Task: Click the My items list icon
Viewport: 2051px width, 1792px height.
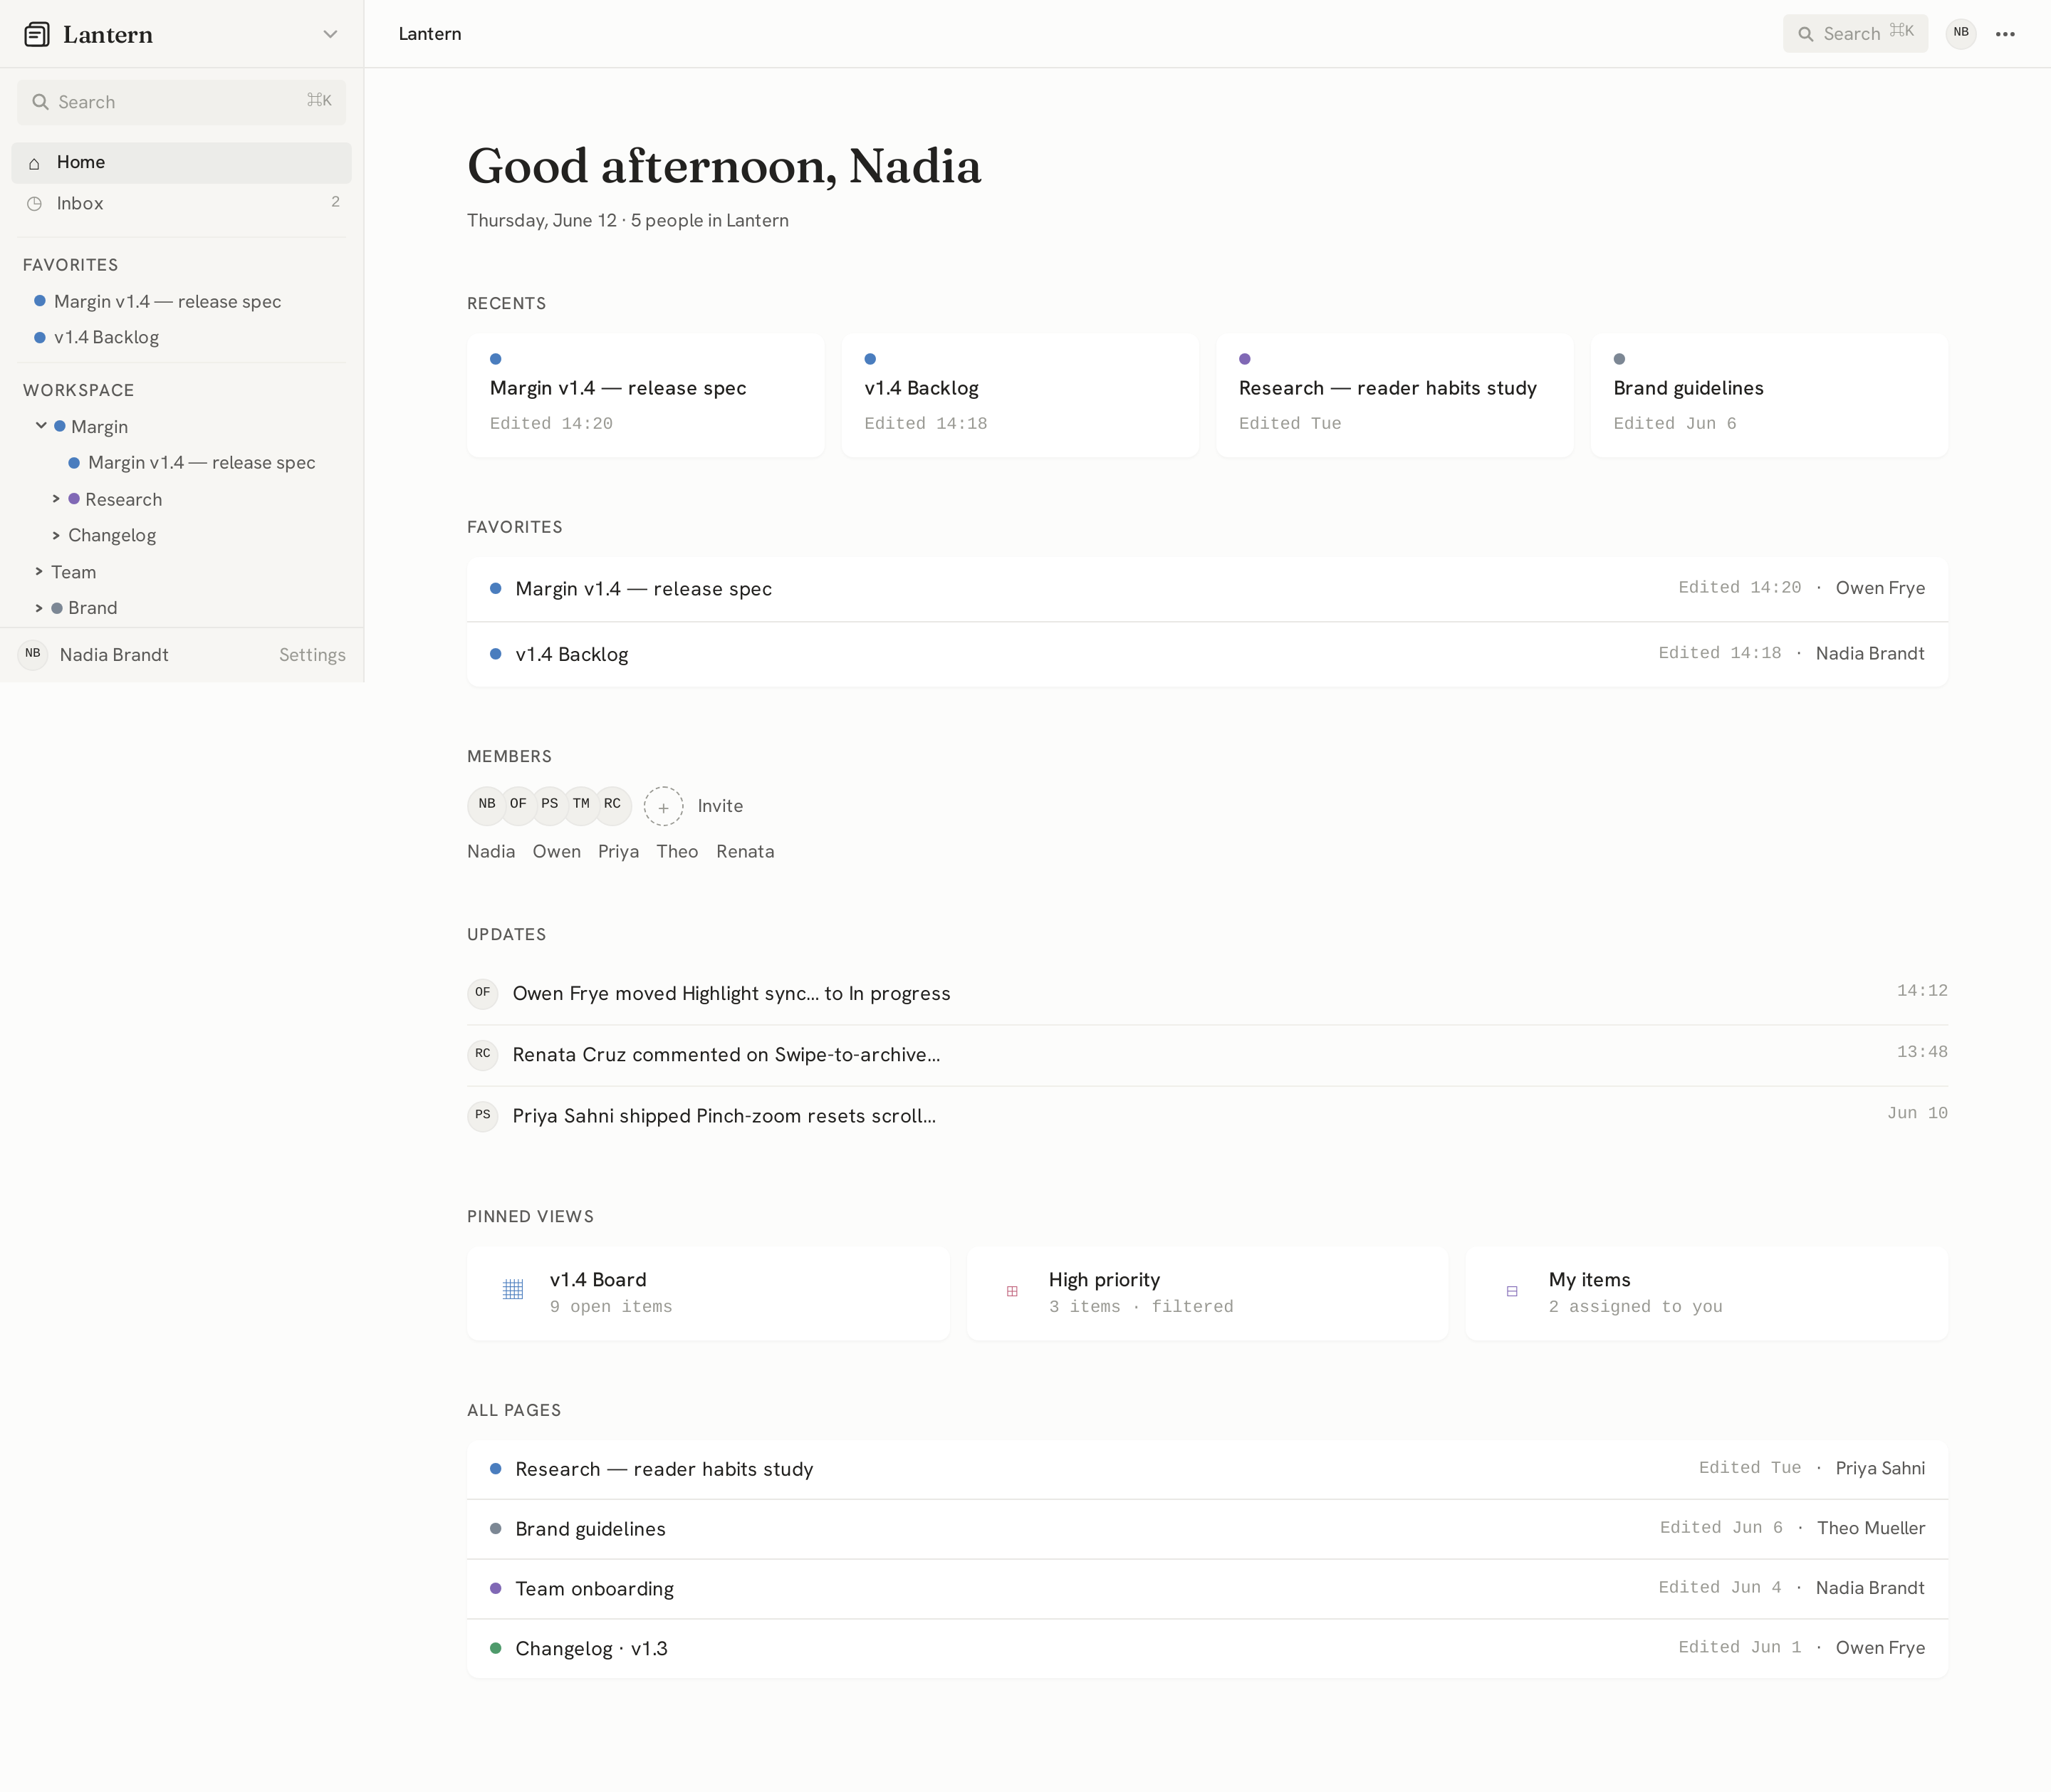Action: (1512, 1291)
